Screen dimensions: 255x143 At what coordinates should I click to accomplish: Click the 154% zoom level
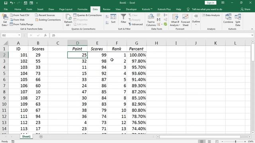click(x=251, y=141)
